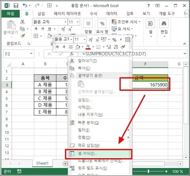Click mini toolbar merge and center icon

pos(127,40)
